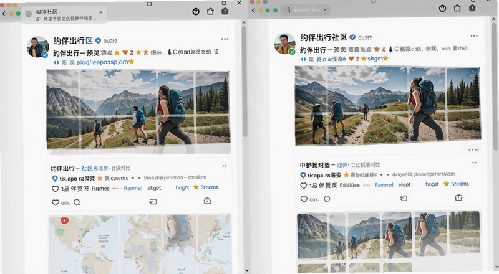Click the left window scroll-up arrow
Image resolution: width=499 pixels, height=274 pixels.
[244, 23]
